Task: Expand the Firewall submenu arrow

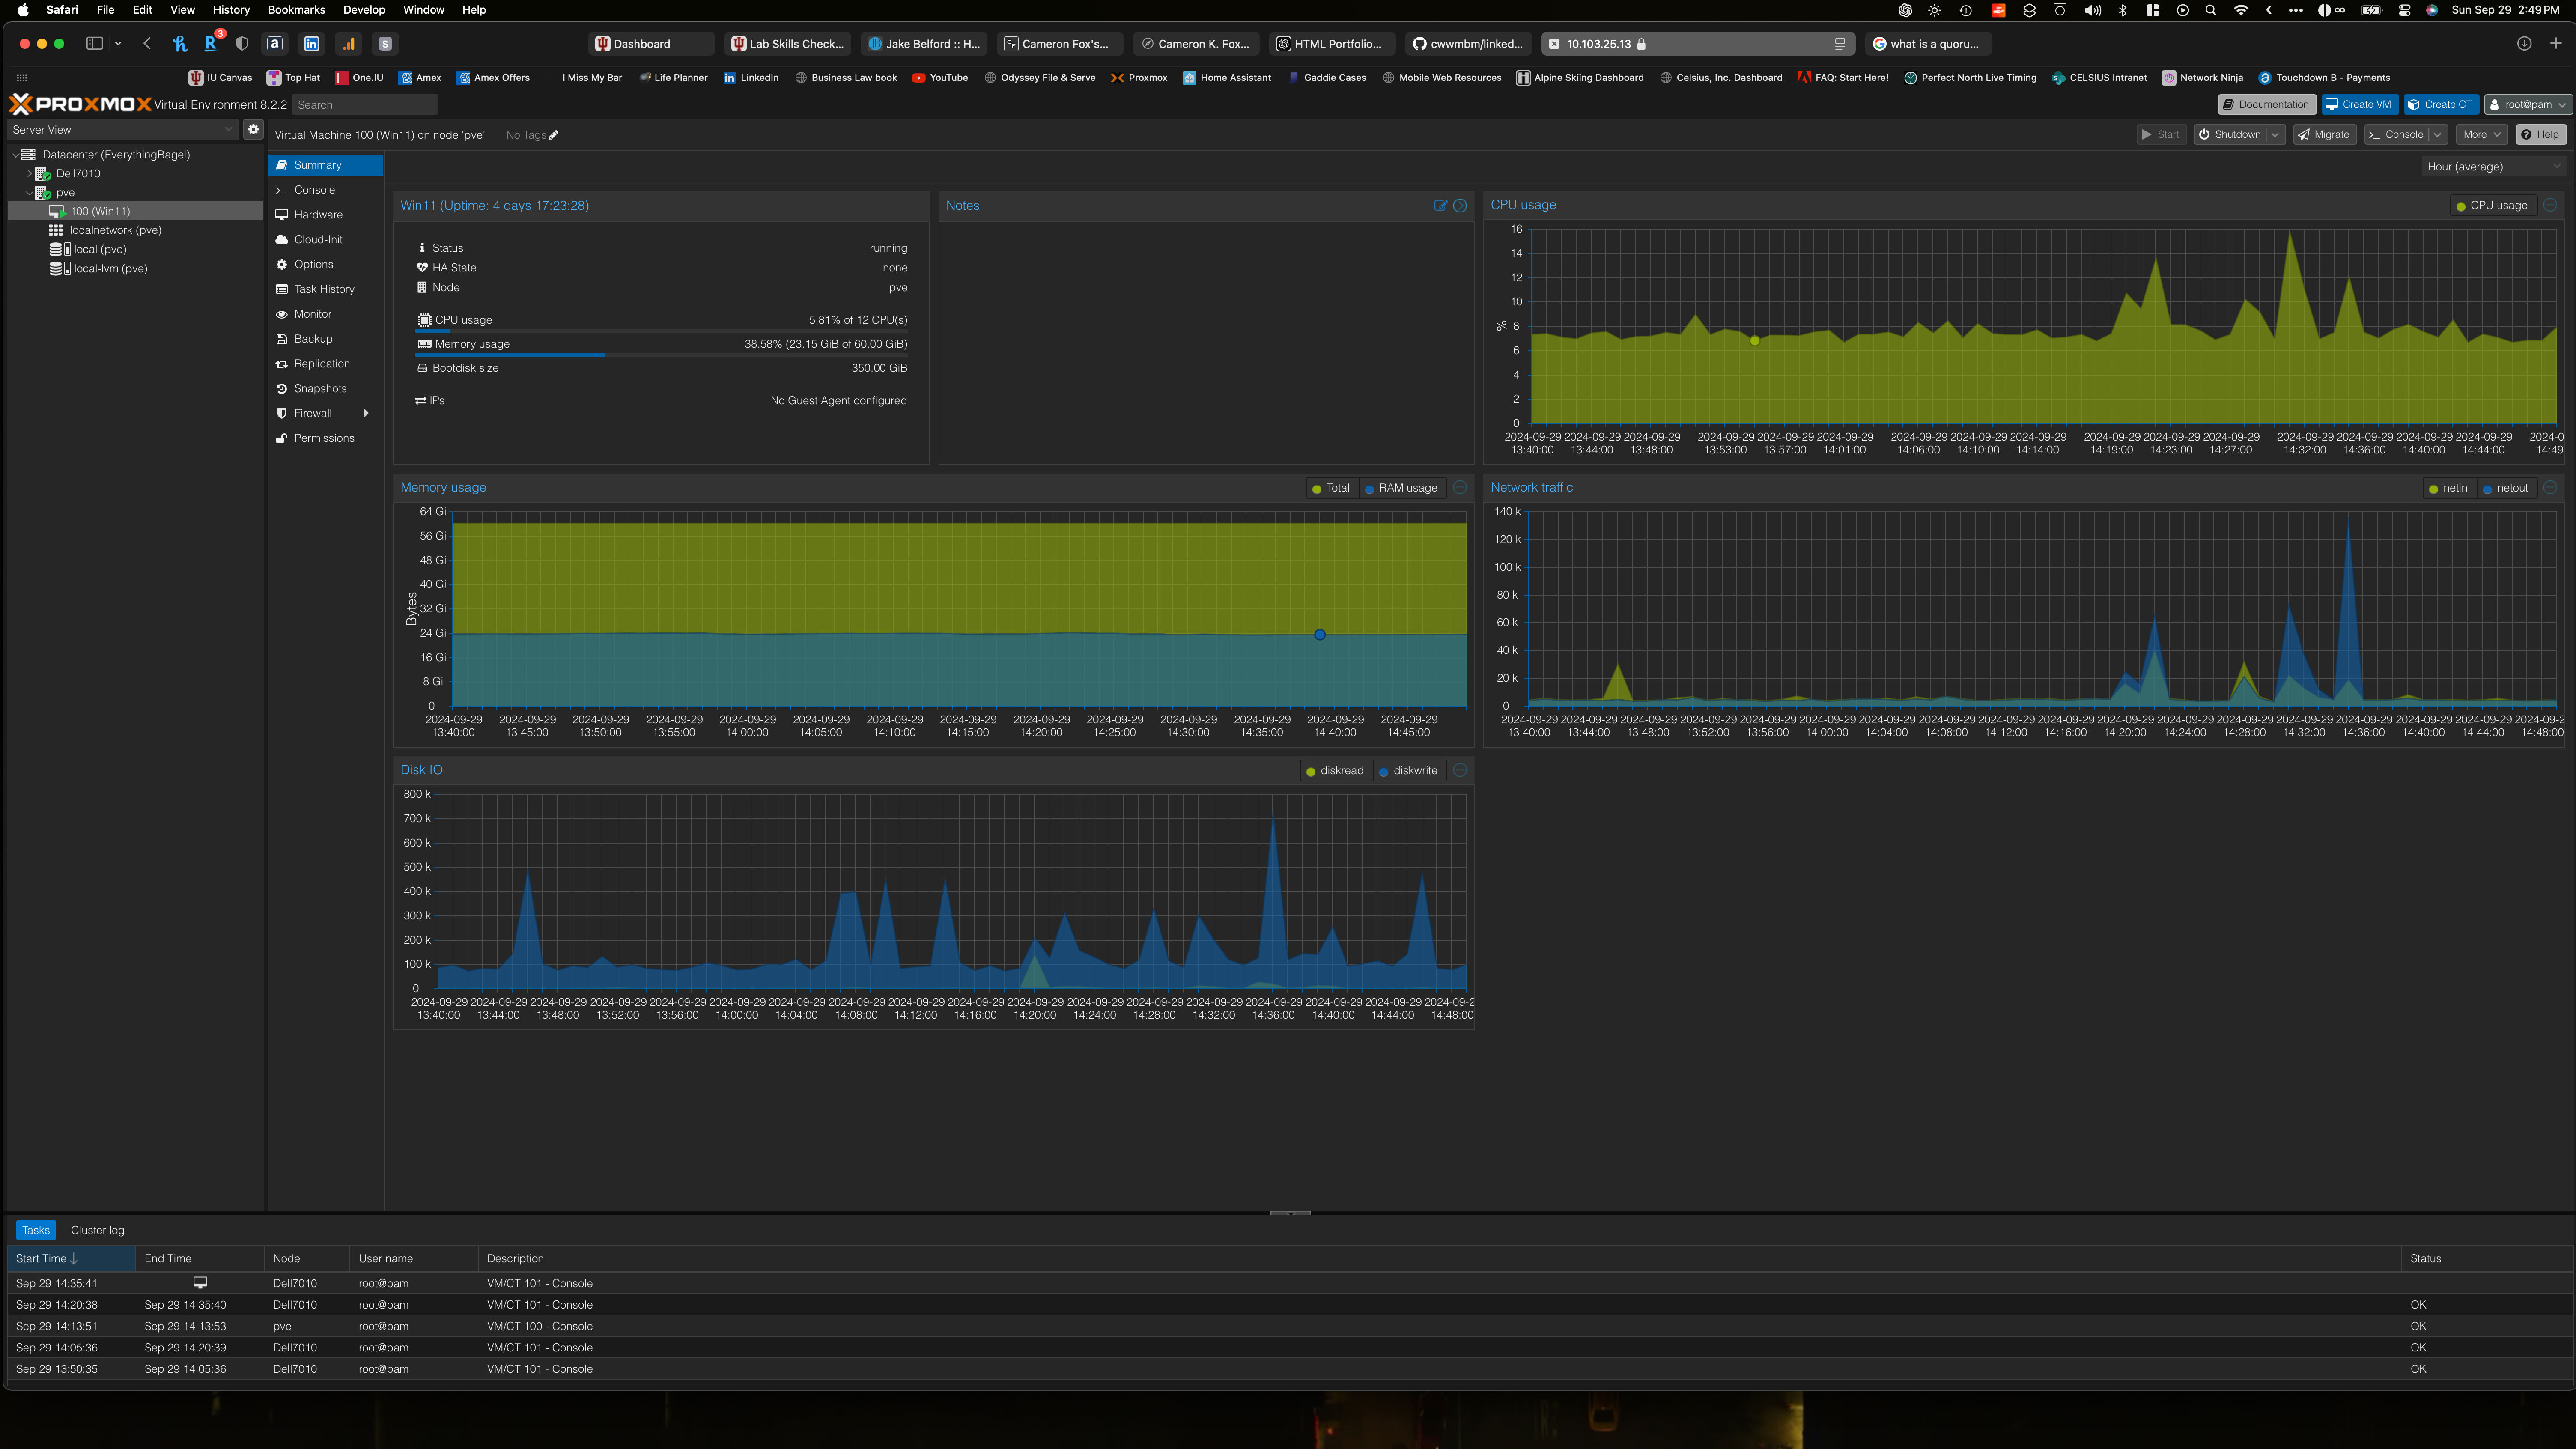Action: click(366, 413)
